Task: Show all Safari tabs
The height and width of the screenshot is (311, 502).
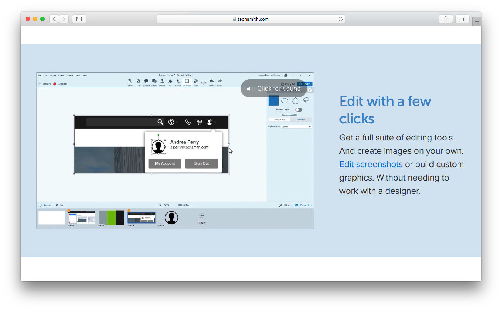Action: click(463, 19)
